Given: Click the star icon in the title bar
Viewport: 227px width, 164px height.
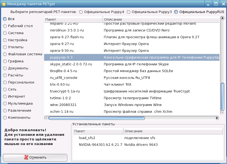Looking at the screenshot, I should pos(4,4).
